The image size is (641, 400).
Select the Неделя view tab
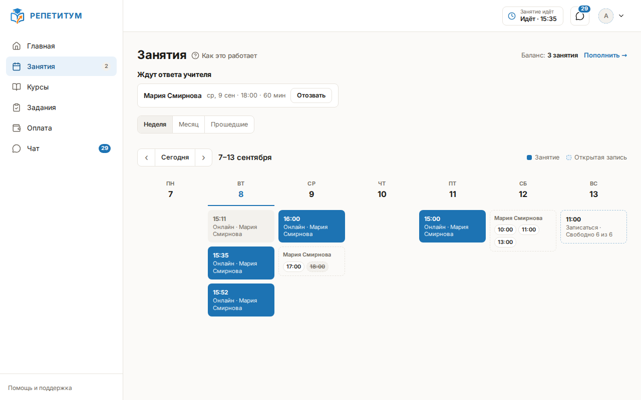point(155,124)
